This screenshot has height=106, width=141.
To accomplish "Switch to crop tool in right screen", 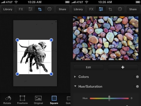I will [x=110, y=9].
